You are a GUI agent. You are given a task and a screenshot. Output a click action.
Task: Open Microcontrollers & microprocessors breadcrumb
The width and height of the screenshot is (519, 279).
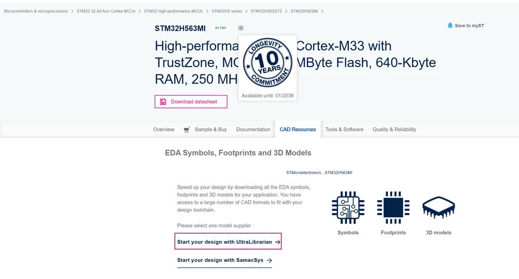[x=36, y=11]
